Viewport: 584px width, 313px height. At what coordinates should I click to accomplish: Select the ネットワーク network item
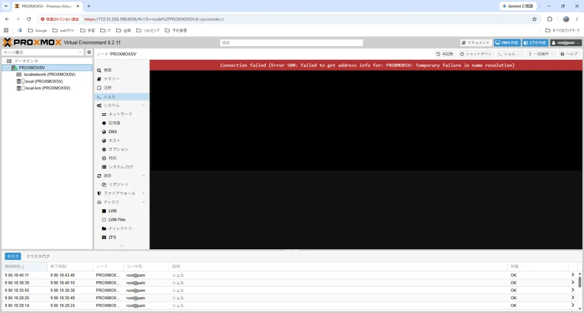pos(121,114)
